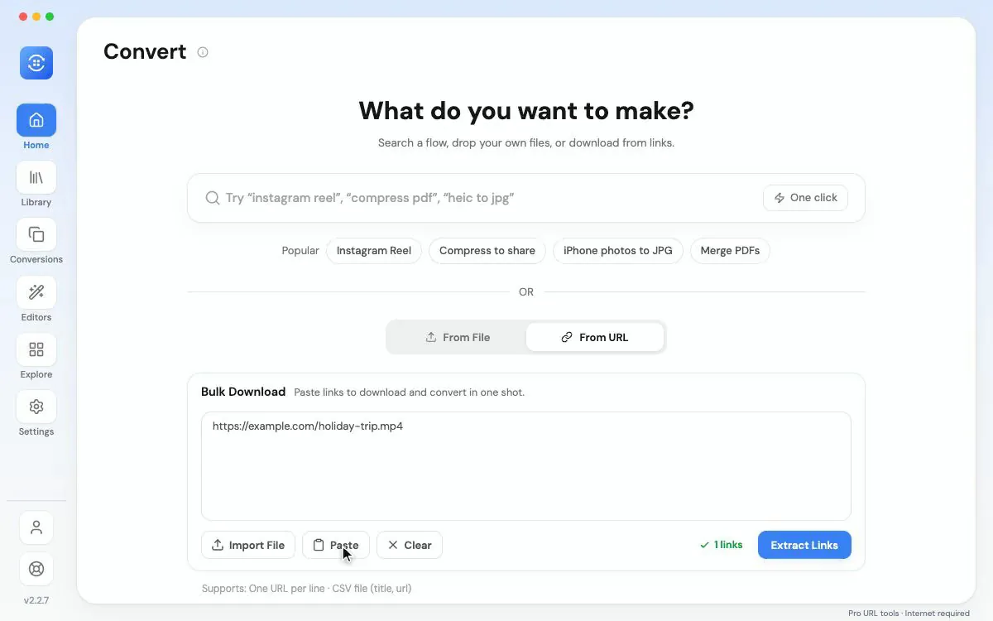
Task: Select iPhone photos to JPG flow
Action: [x=618, y=251]
